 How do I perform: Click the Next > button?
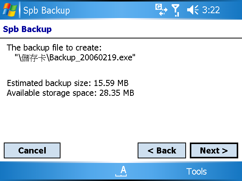tap(214, 150)
